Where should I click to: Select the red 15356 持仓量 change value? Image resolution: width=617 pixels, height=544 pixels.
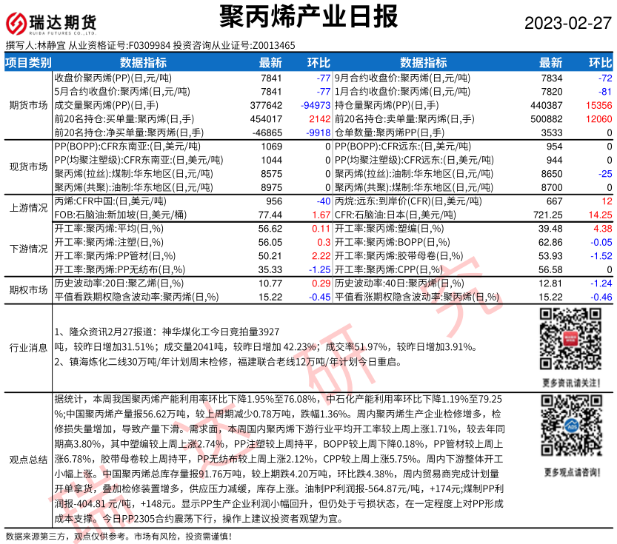[598, 105]
